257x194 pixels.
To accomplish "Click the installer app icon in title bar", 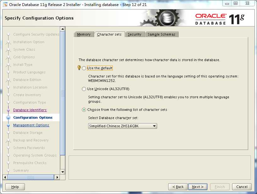I will (x=5, y=5).
